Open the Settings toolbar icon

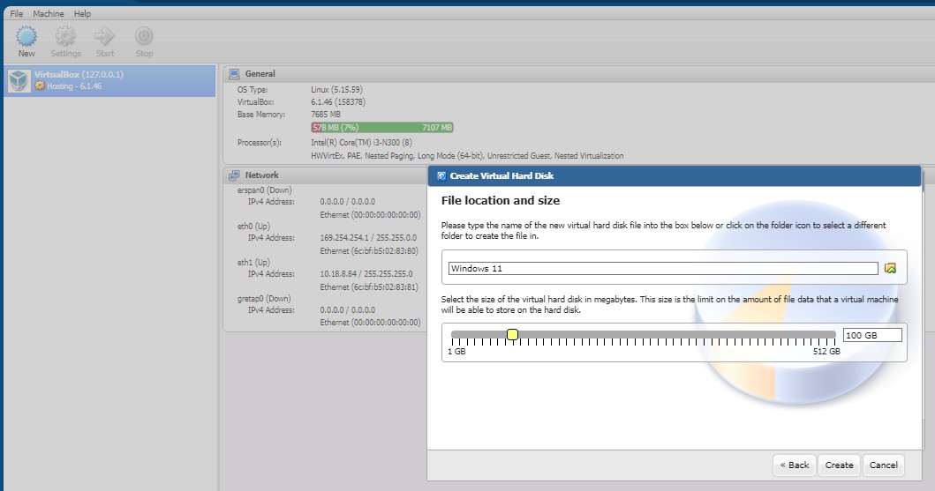(x=65, y=36)
